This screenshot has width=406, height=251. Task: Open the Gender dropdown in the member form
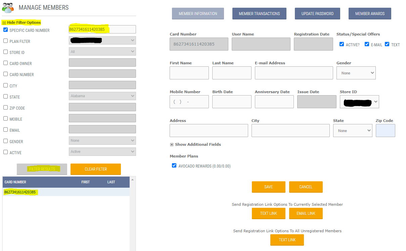point(356,73)
